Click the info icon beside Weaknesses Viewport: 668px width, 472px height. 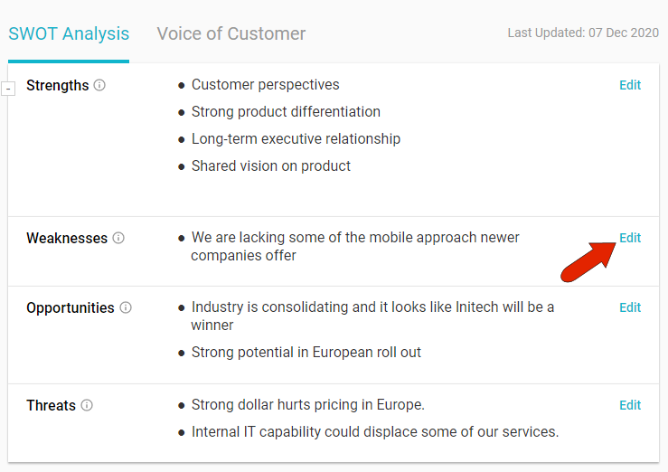coord(118,239)
